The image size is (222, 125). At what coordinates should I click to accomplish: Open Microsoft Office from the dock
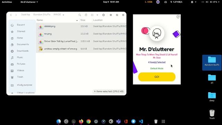pyautogui.click(x=126, y=122)
